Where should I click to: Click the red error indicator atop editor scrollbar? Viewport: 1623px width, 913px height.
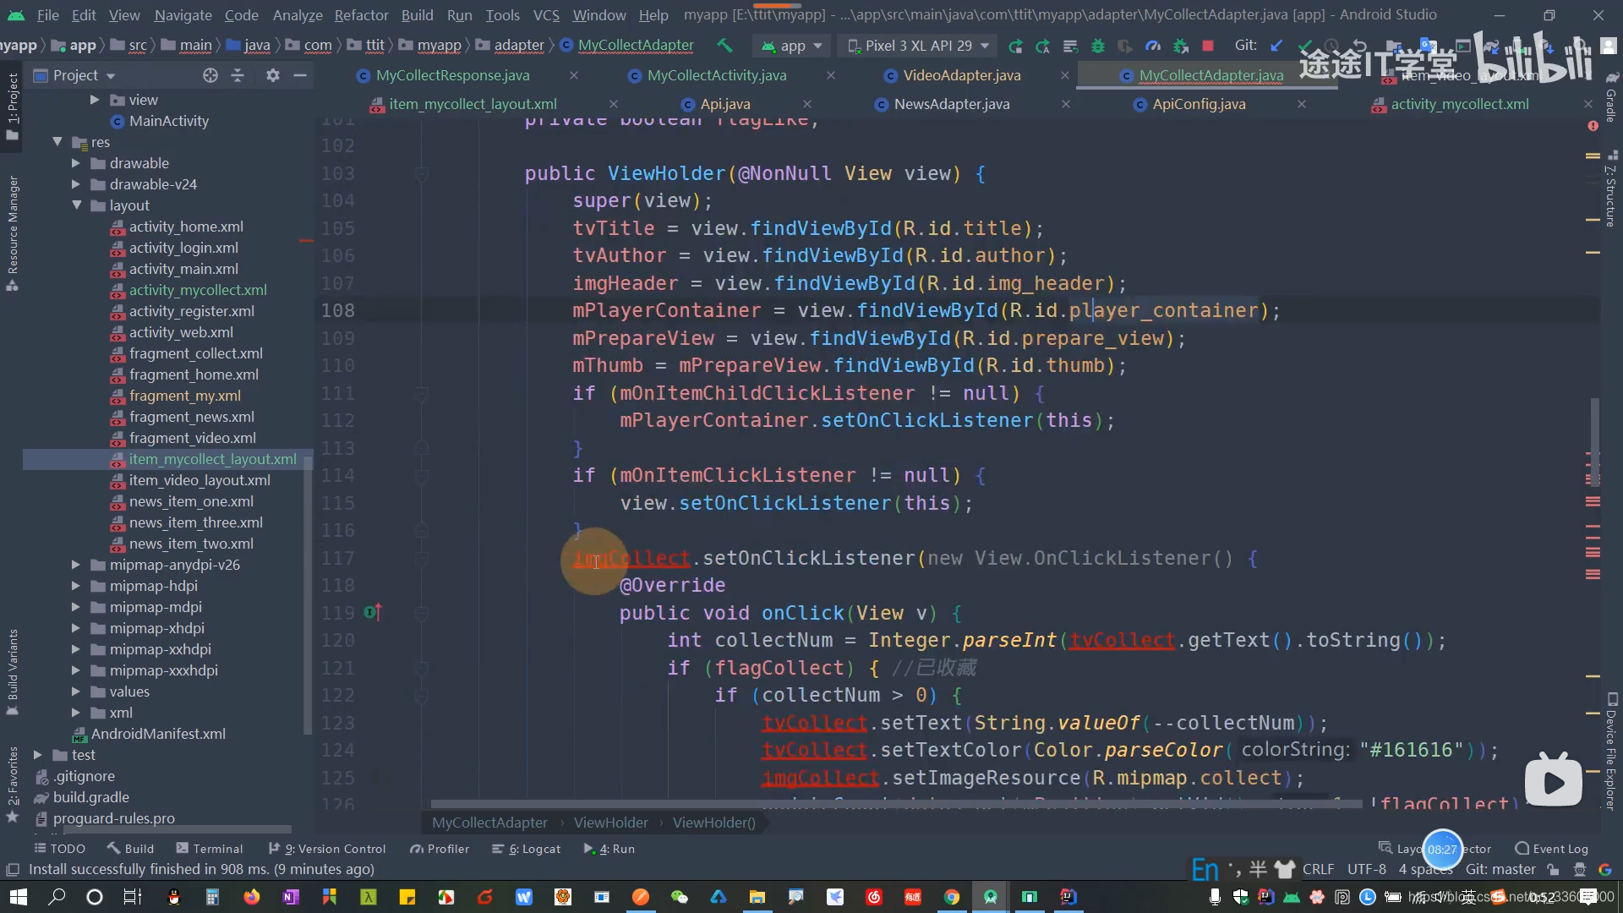(1593, 126)
